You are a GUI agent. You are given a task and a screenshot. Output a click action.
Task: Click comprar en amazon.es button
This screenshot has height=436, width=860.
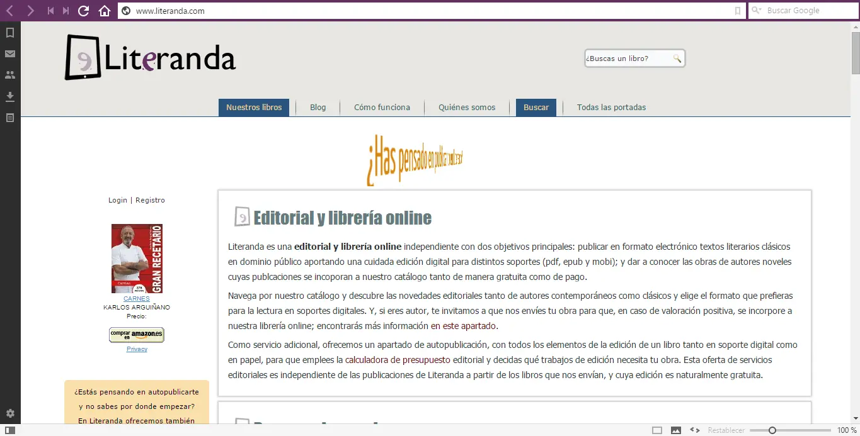pos(137,335)
